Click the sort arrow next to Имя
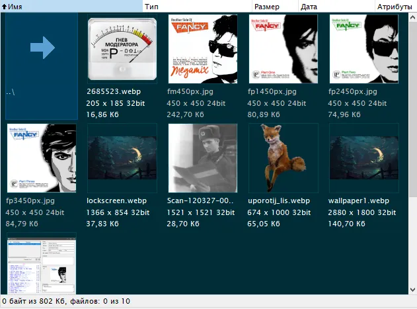The height and width of the screenshot is (309, 417). pos(4,7)
